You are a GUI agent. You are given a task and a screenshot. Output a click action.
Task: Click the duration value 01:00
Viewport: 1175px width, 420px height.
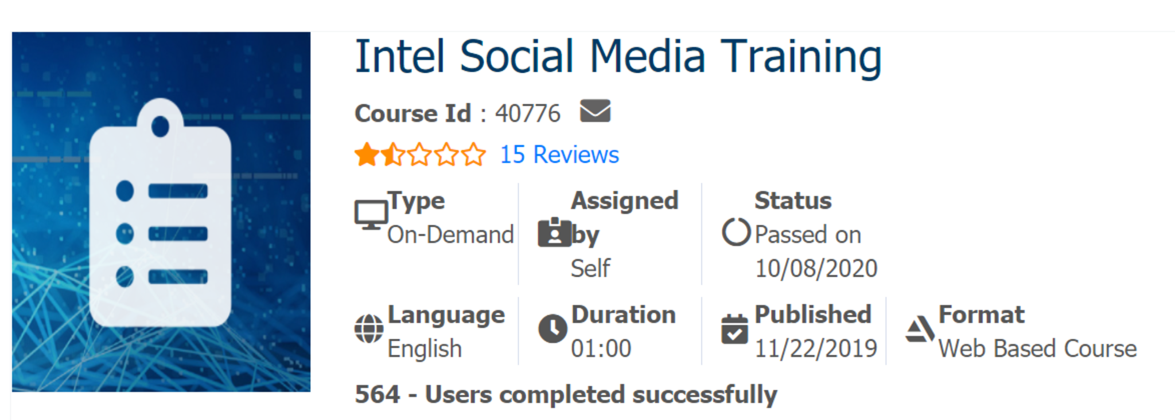point(601,348)
